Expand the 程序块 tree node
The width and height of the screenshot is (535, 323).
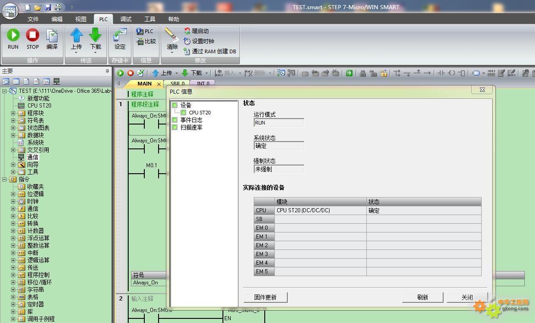tap(13, 113)
